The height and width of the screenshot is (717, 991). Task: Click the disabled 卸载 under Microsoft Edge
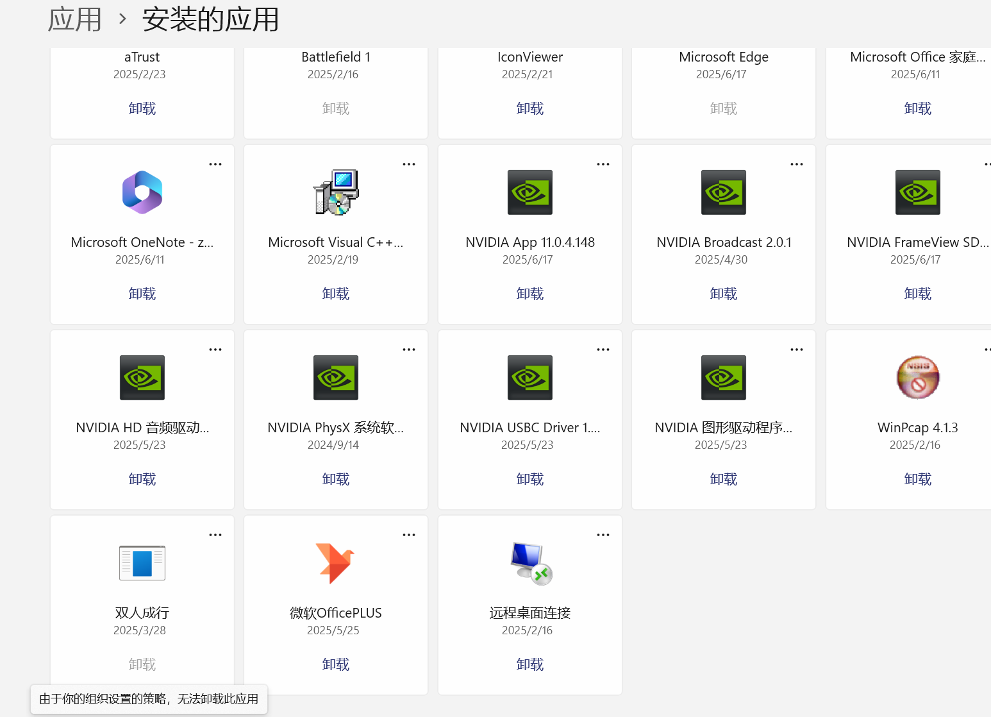pos(724,108)
